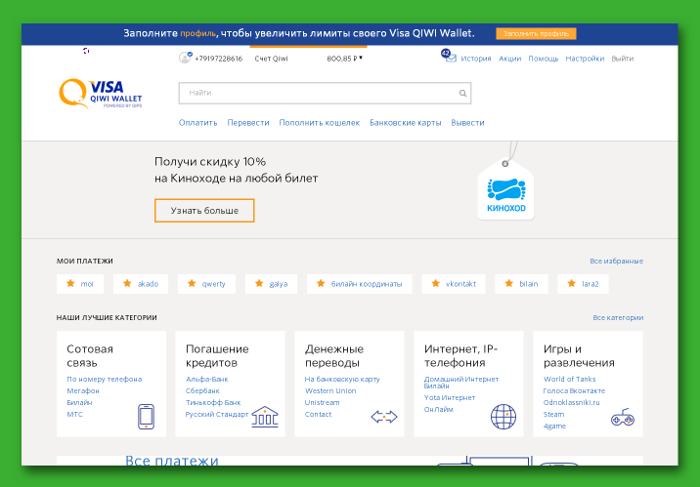Click the star icon next to galya
Viewport: 700px width, 487px height.
259,283
